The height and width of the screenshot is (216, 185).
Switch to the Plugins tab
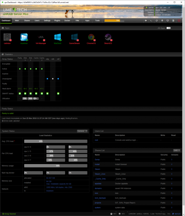pos(57,20)
